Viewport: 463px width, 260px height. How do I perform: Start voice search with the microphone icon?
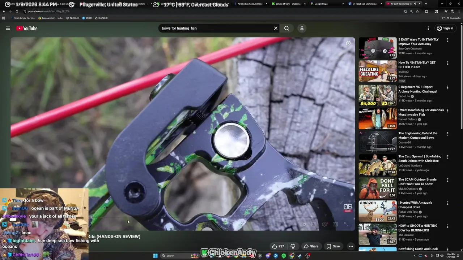(302, 28)
